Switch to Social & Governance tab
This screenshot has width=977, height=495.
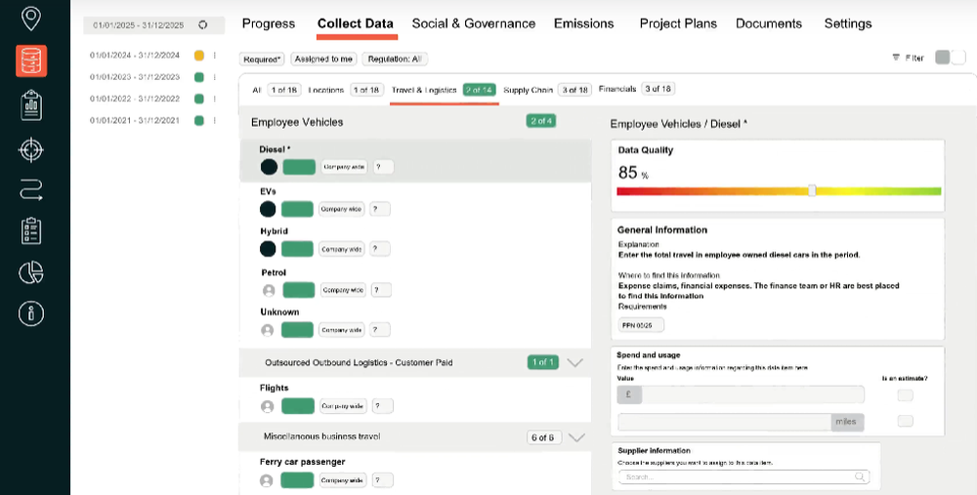click(x=474, y=23)
